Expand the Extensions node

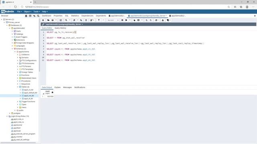pyautogui.click(x=12, y=40)
